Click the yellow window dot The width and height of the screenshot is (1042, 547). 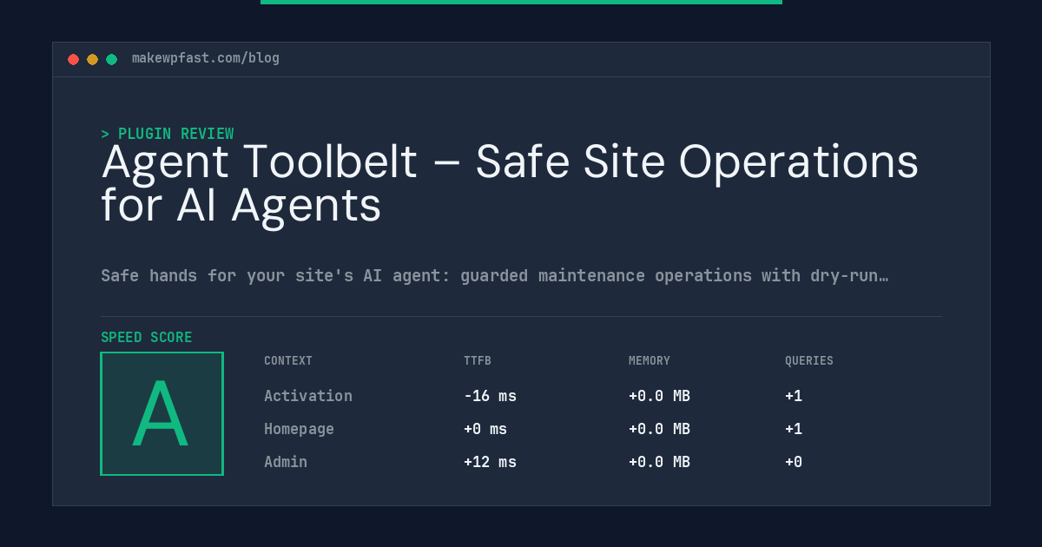coord(92,59)
